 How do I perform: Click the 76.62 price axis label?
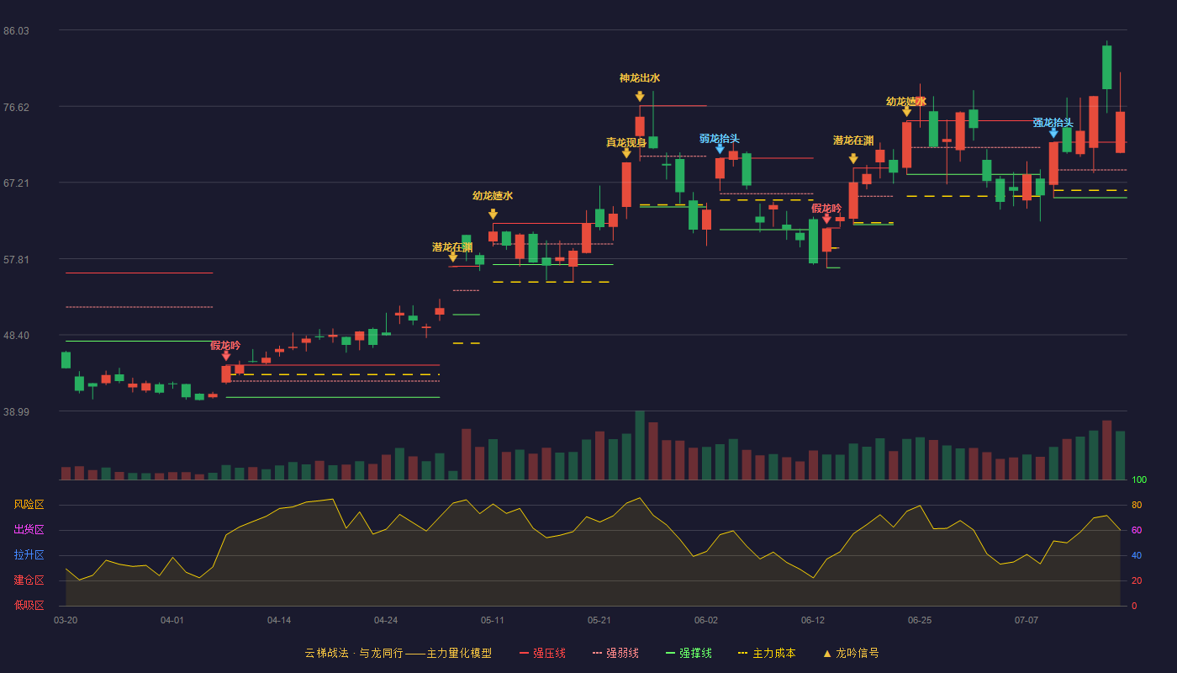tap(16, 107)
